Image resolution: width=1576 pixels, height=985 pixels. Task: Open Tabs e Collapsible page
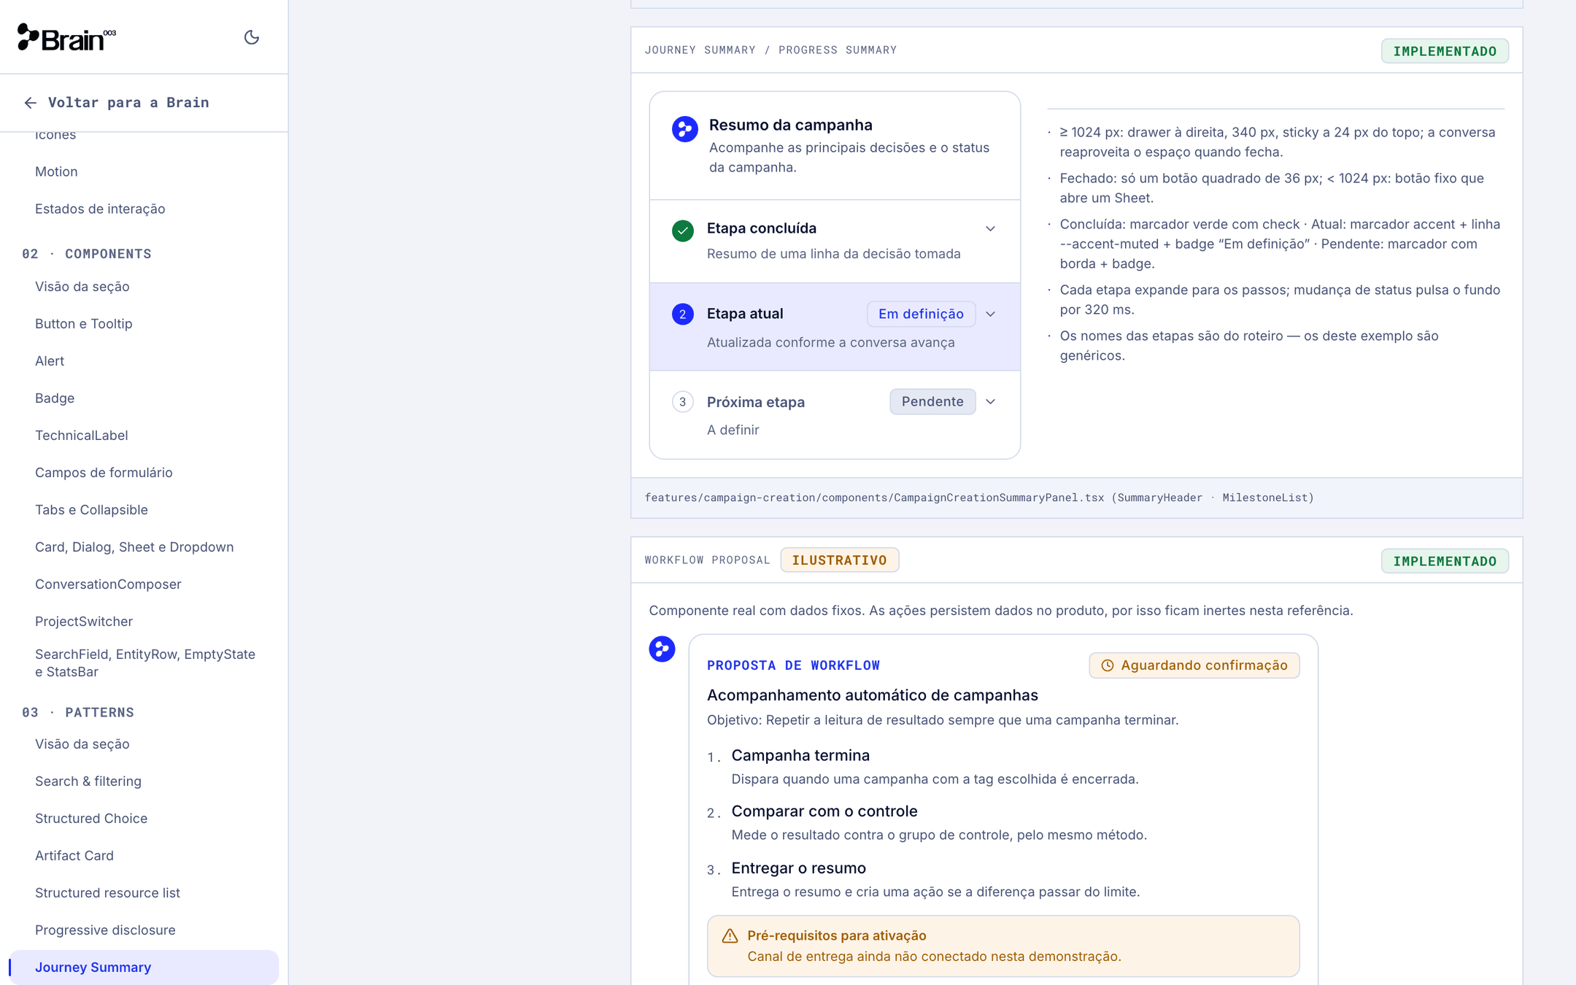point(91,509)
